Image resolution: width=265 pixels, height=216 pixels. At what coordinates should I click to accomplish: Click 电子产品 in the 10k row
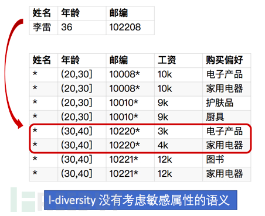(227, 74)
